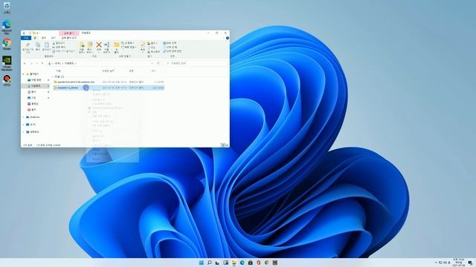Click Cut in the clipboard group

tap(59, 43)
